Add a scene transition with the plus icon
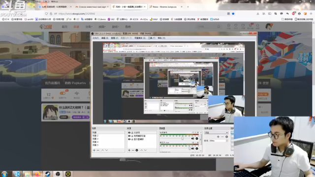315x177 pixels. pyautogui.click(x=218, y=137)
